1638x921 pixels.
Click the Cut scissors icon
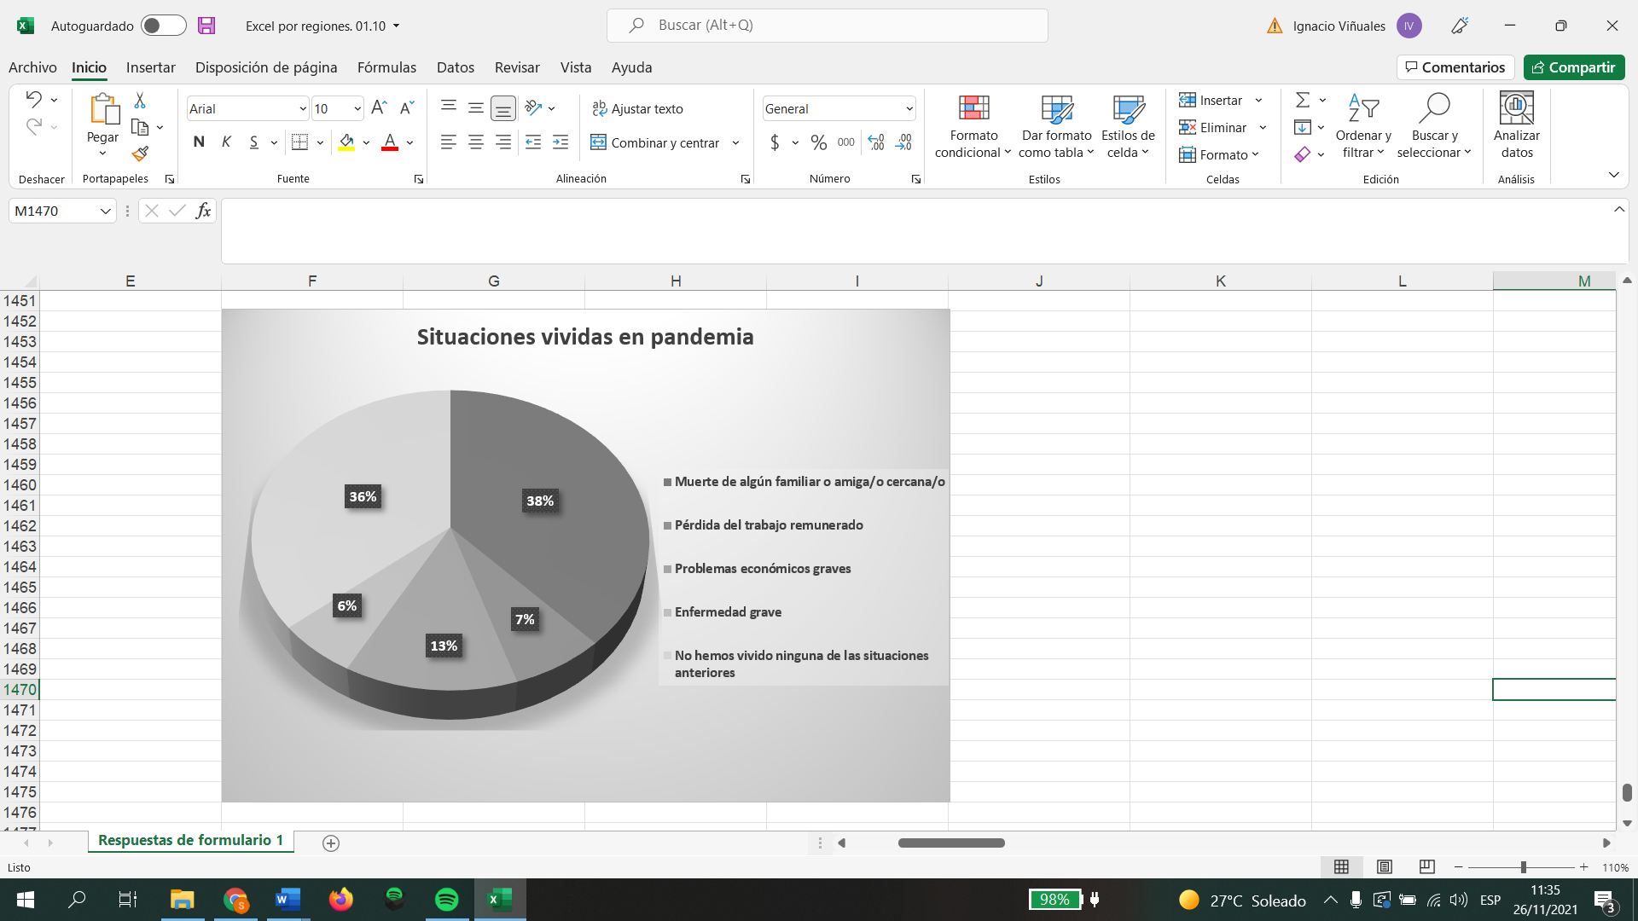pos(140,101)
